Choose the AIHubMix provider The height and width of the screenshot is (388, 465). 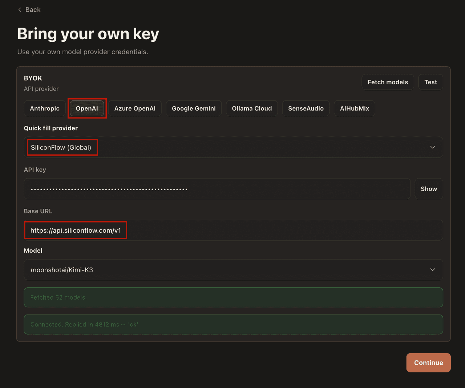coord(355,108)
